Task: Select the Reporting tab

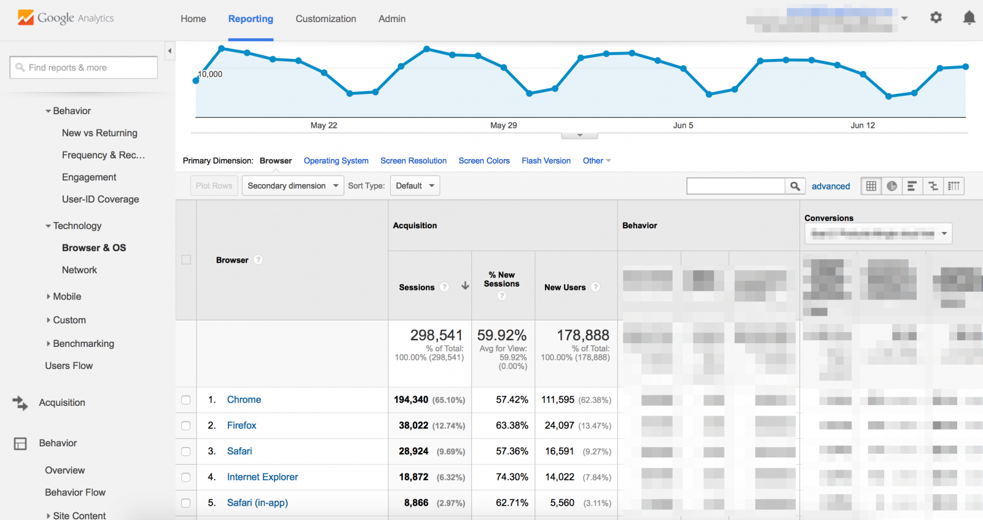Action: coord(251,19)
